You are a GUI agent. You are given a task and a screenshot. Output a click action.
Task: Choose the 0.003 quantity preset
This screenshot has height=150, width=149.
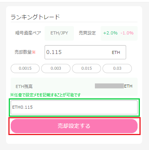(x=56, y=68)
